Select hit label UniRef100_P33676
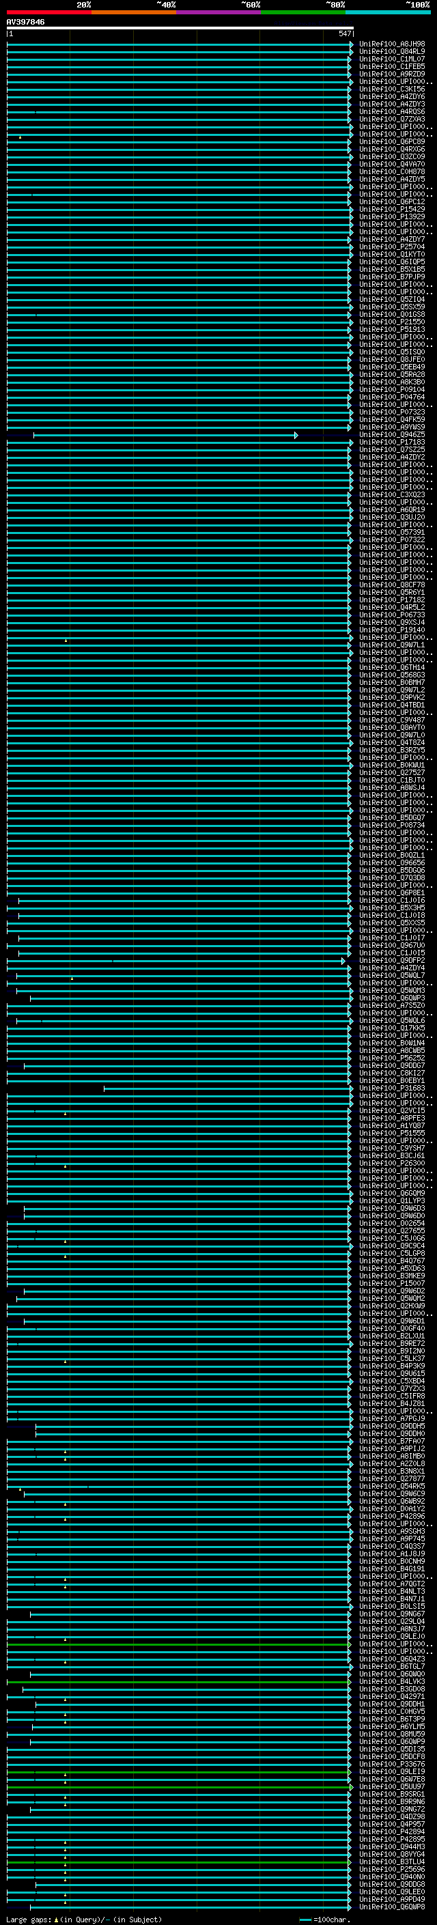 pos(392,1765)
